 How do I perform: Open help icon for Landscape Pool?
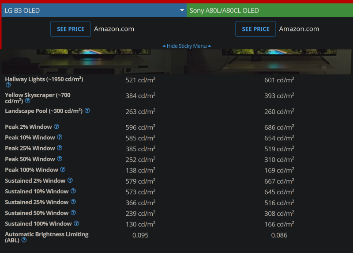(x=87, y=111)
